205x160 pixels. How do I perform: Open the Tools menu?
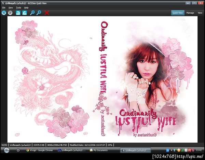18,8
